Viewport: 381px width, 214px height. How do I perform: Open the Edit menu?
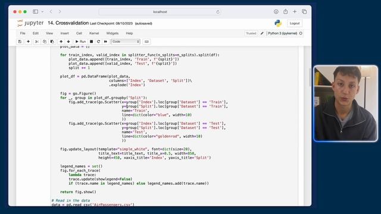tap(36, 33)
